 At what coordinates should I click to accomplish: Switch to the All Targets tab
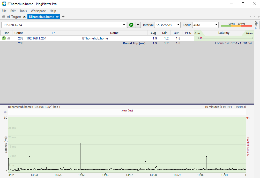[14, 17]
